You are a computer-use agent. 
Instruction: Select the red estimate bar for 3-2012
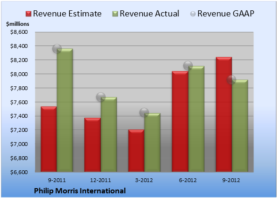(136, 151)
